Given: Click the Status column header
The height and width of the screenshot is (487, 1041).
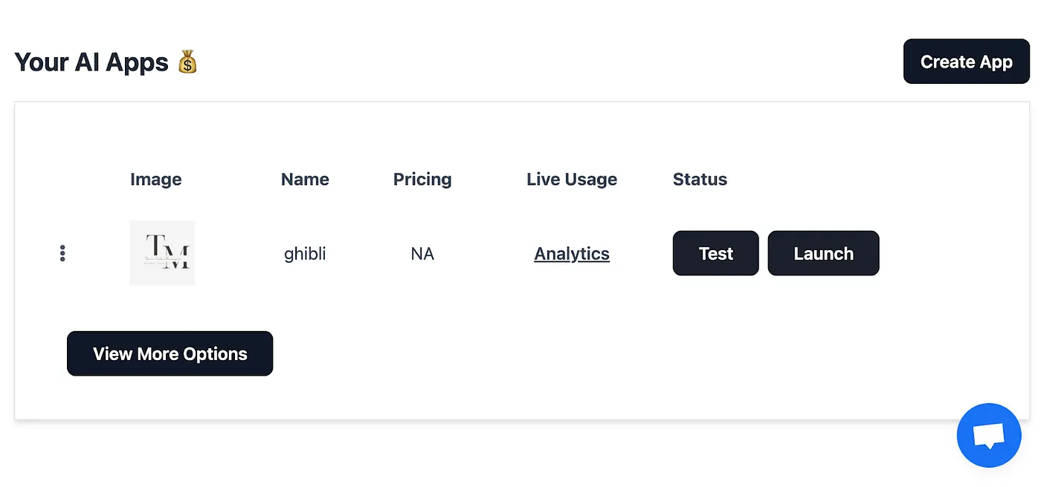Looking at the screenshot, I should (700, 180).
